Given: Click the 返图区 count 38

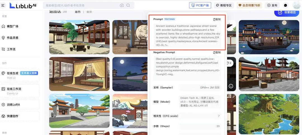Looking at the screenshot, I should [65, 11].
